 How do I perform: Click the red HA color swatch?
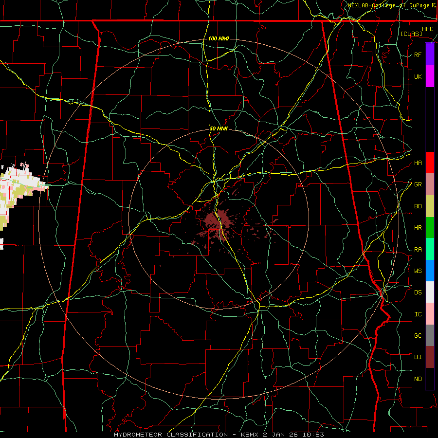pyautogui.click(x=430, y=163)
